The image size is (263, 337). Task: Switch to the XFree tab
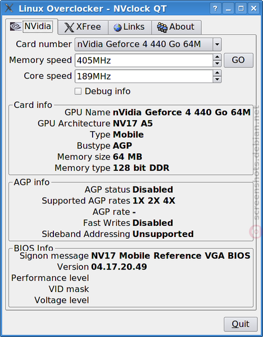83,28
